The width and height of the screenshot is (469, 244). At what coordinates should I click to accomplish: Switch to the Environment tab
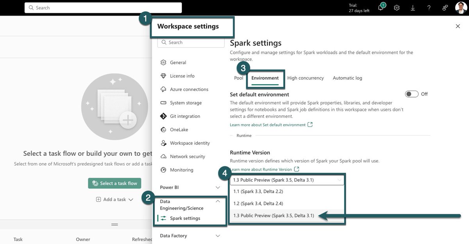pyautogui.click(x=265, y=78)
